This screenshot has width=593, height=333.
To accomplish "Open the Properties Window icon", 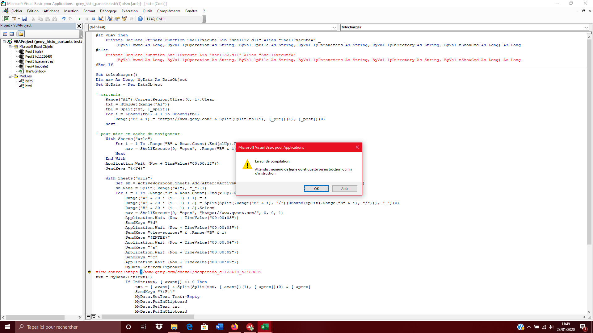I will [117, 19].
